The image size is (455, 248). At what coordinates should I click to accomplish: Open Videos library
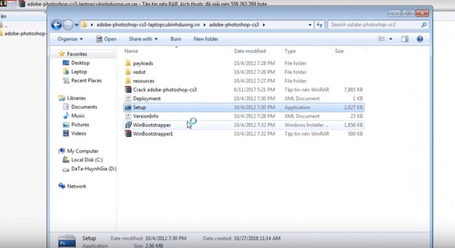75,133
